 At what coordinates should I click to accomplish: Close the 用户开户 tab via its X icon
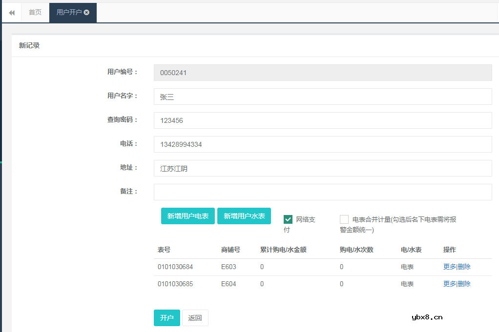pyautogui.click(x=86, y=13)
